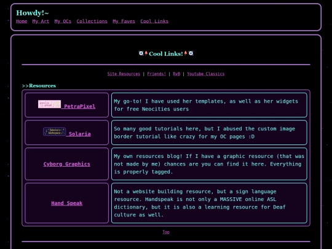Viewport: 332px width, 249px height.
Task: Click the Top link below Resources
Action: [166, 232]
